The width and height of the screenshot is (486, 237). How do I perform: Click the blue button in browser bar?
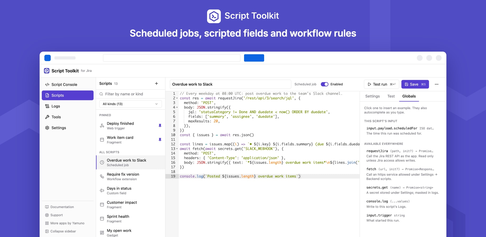[254, 58]
